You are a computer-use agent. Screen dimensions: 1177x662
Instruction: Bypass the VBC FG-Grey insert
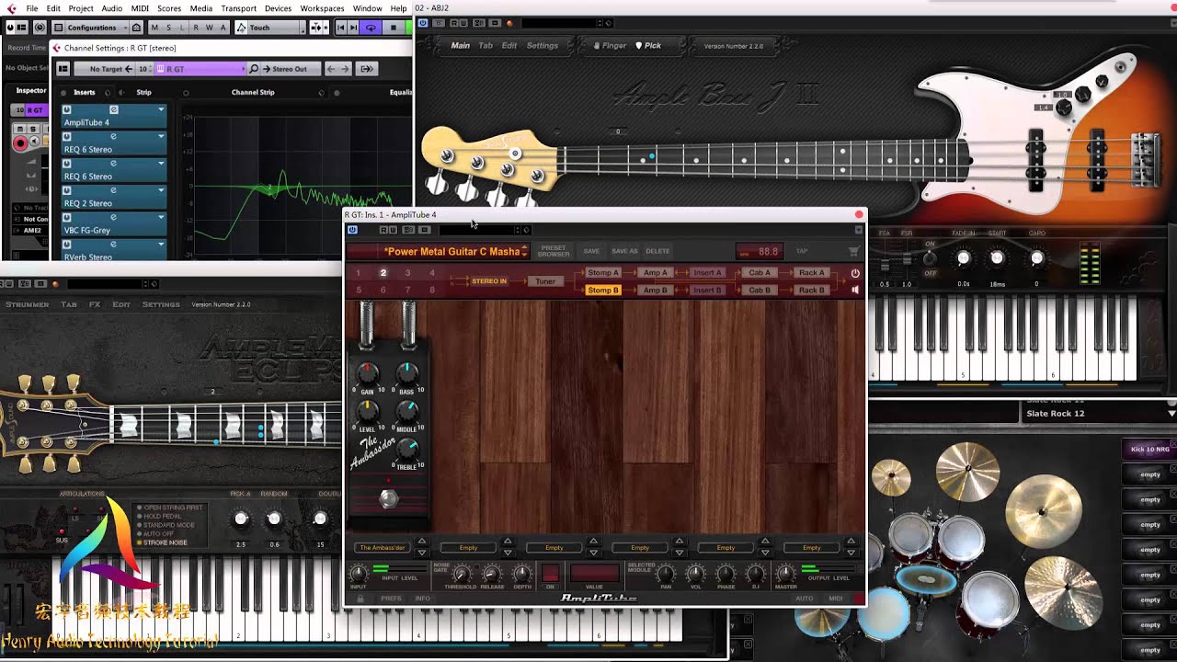[67, 218]
